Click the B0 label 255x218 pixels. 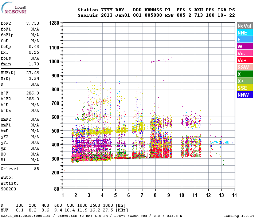coord(3,154)
